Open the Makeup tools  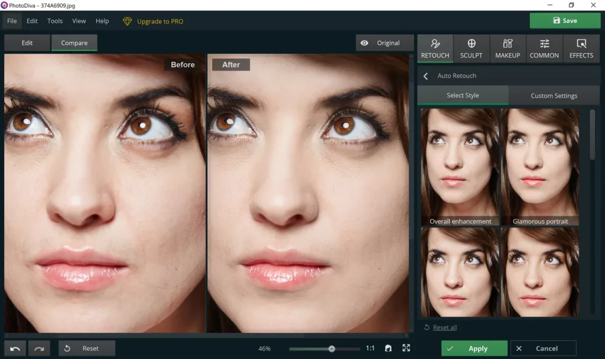[x=508, y=48]
